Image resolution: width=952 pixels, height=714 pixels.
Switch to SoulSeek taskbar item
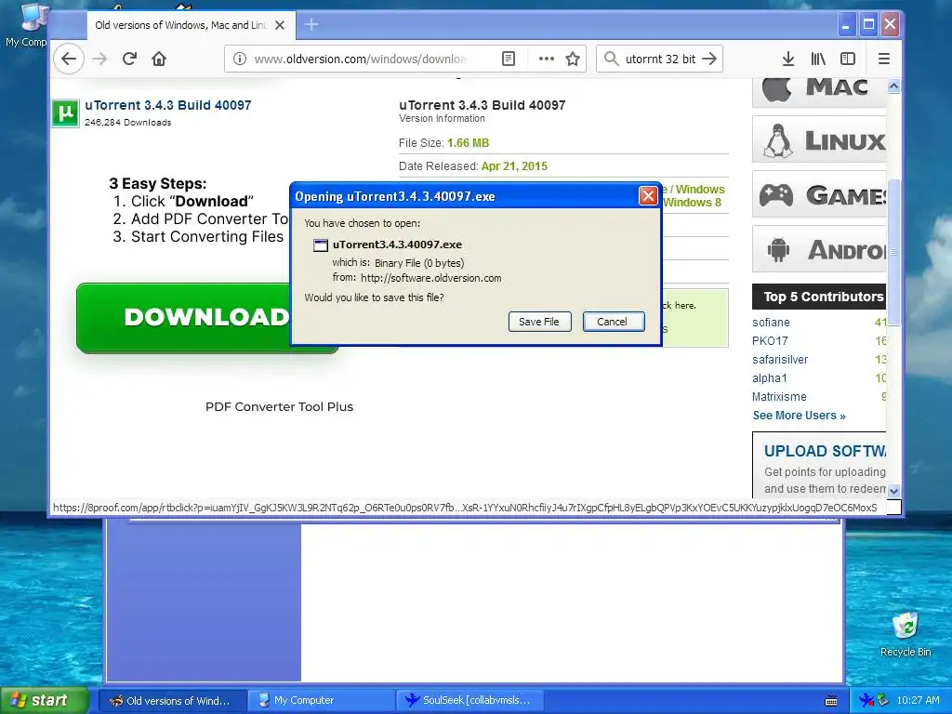click(x=469, y=701)
